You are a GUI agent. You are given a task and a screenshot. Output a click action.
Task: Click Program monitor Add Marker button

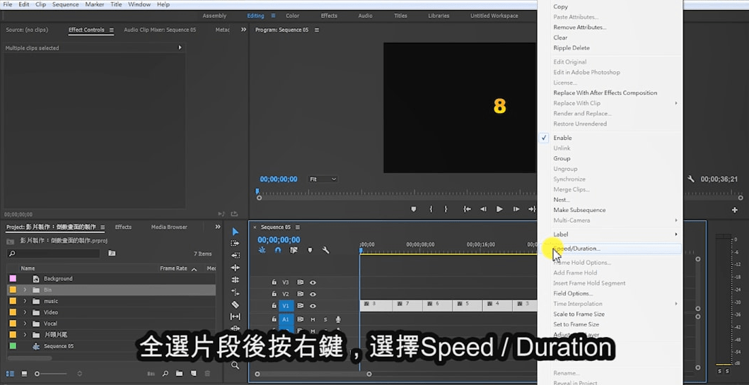tap(414, 209)
